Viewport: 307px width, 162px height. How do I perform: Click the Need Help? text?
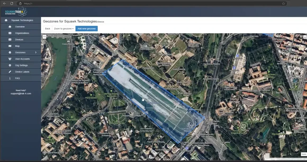coord(21,90)
